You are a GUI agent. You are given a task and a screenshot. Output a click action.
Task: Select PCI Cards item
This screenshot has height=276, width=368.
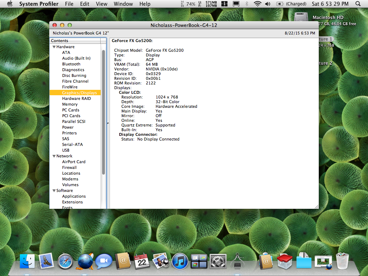71,116
